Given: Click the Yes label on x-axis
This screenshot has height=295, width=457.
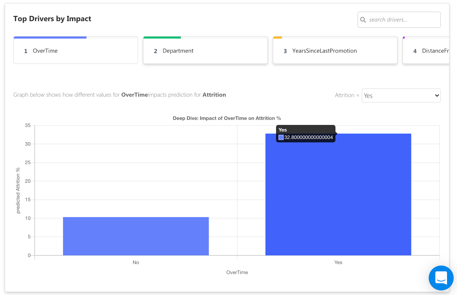Looking at the screenshot, I should pyautogui.click(x=338, y=263).
